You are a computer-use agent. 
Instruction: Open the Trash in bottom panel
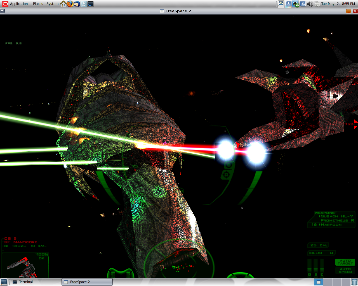pyautogui.click(x=354, y=282)
